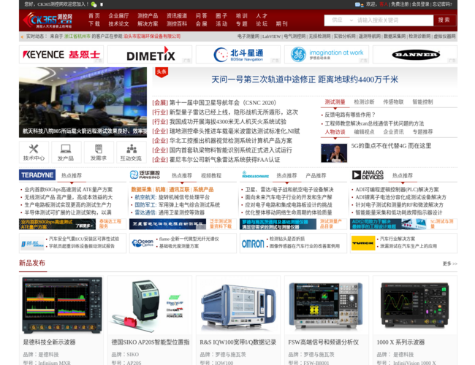Click the 搜索 search button
The height and width of the screenshot is (365, 475).
pyautogui.click(x=444, y=20)
